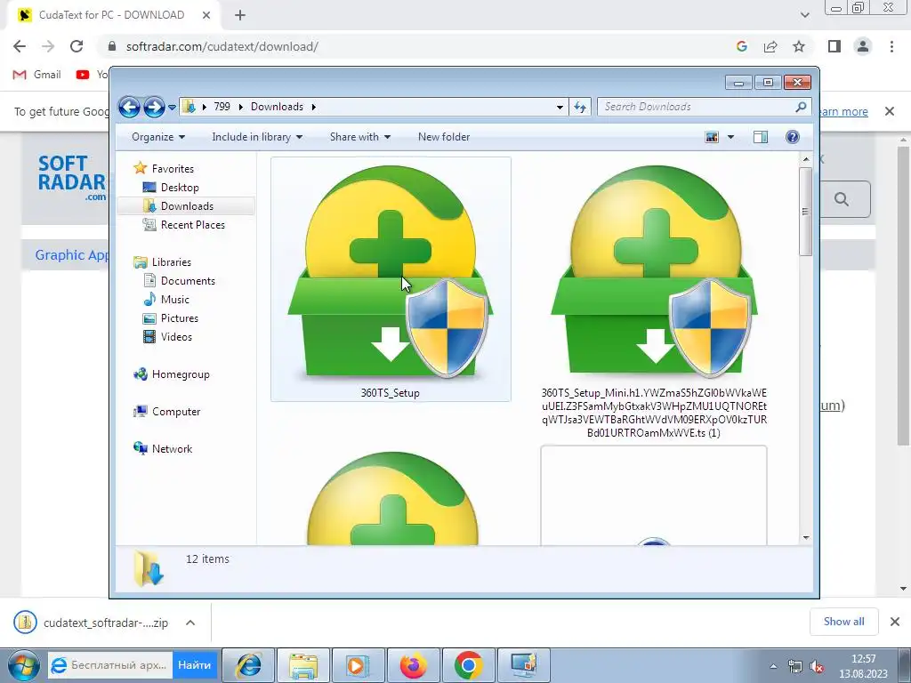911x683 pixels.
Task: Show hidden tray icons arrow
Action: (x=773, y=666)
